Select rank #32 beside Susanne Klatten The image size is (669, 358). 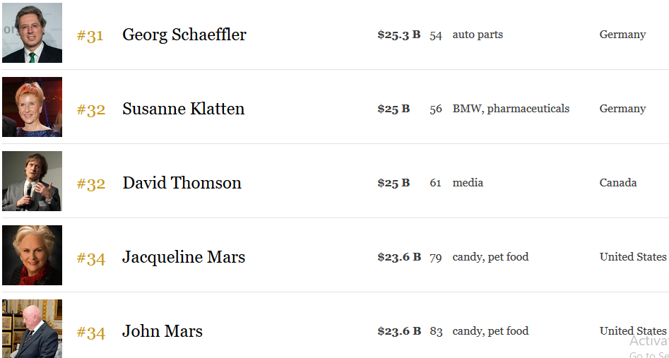pos(91,110)
